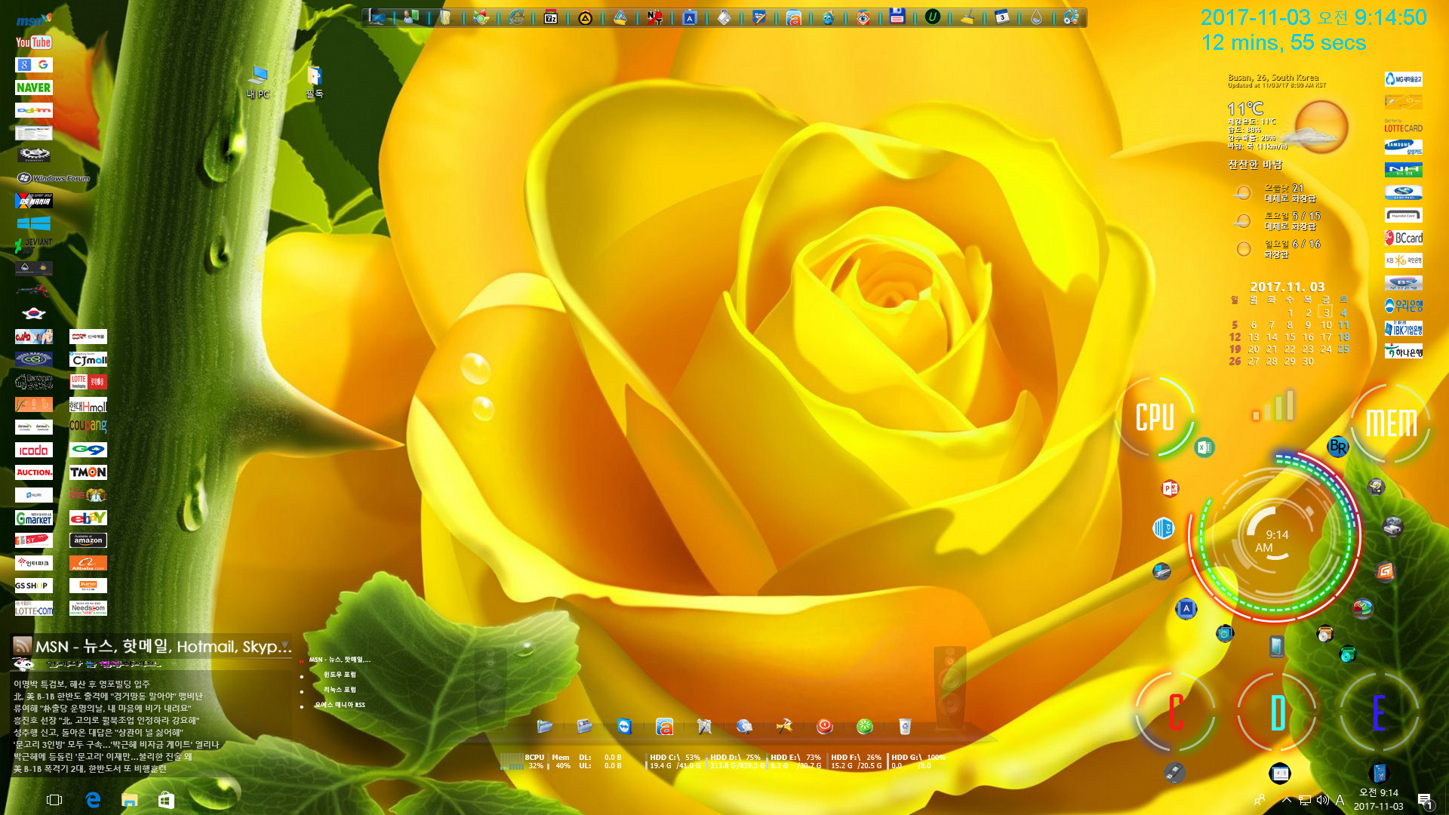Open the Amazon shortcut

(x=88, y=540)
